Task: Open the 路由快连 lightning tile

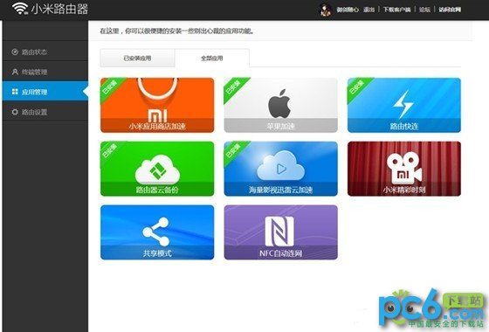Action: pos(404,105)
